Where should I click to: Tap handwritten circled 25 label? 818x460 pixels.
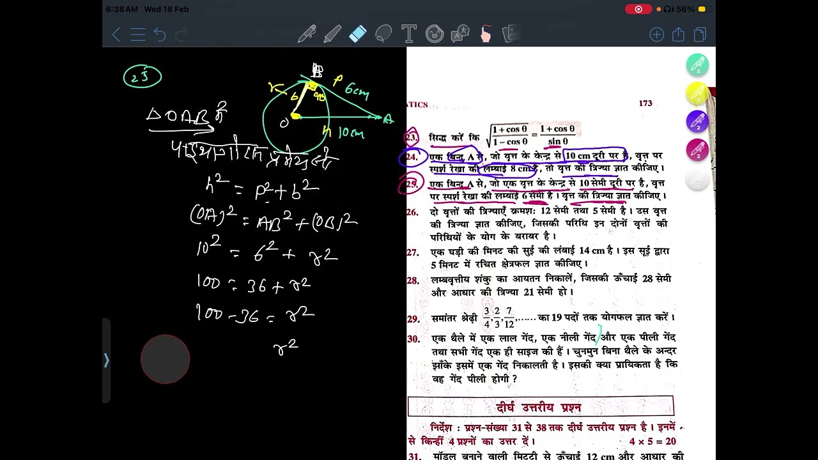(x=142, y=77)
